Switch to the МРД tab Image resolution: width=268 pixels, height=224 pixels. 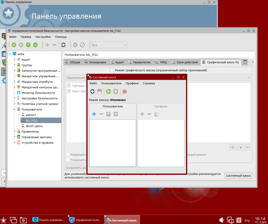pos(161,62)
